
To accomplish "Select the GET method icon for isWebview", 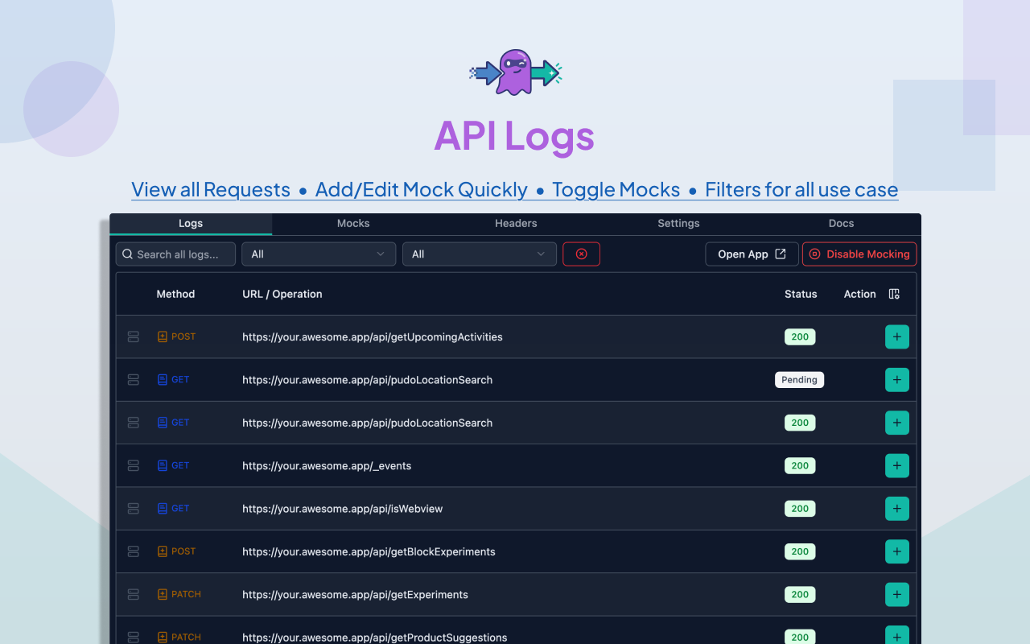I will [x=163, y=509].
